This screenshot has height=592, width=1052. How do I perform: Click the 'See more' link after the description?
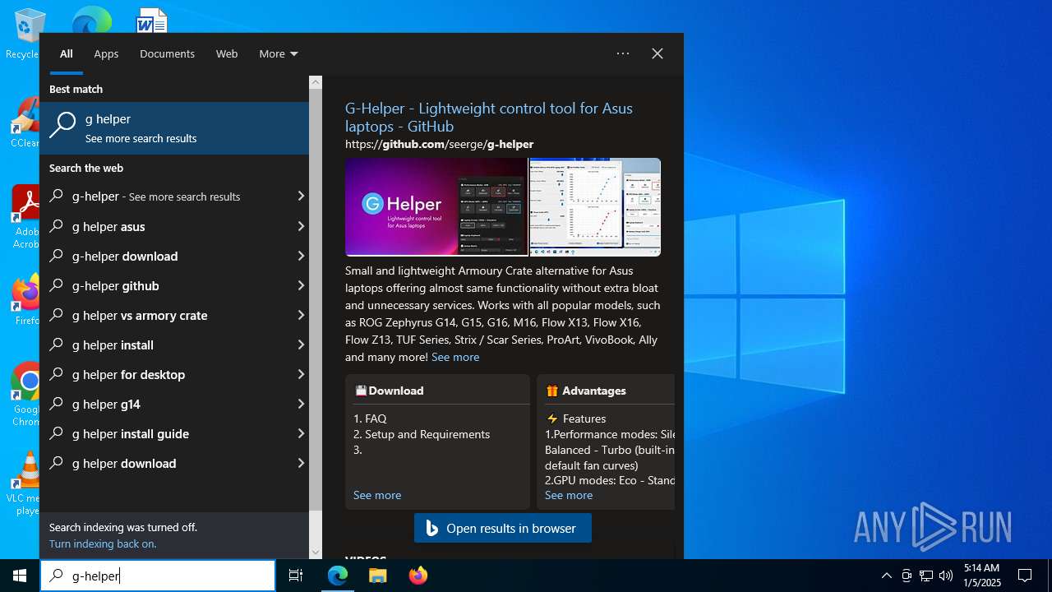455,357
